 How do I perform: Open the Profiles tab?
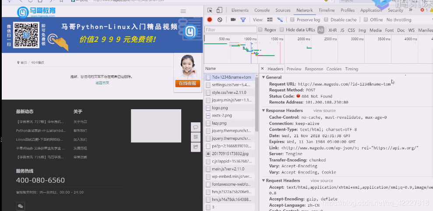347,10
